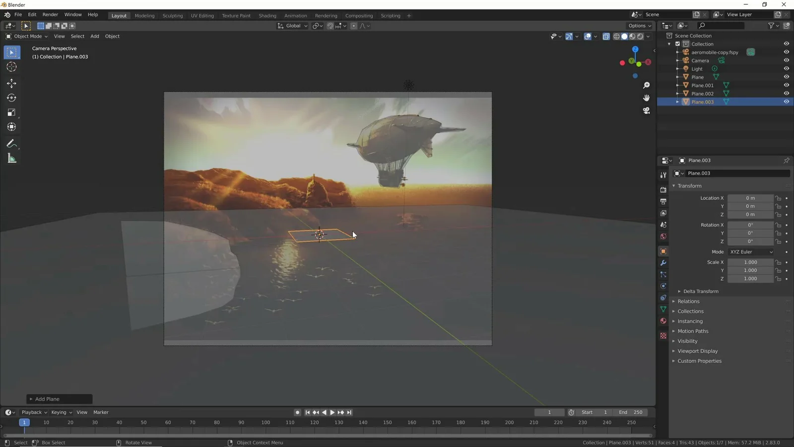Select the Move tool in the toolbar
This screenshot has height=447, width=794.
(11, 83)
